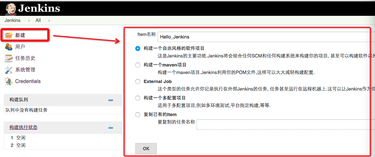Viewport: 375px width, 157px height.
Task: Click the OK button
Action: [x=146, y=149]
